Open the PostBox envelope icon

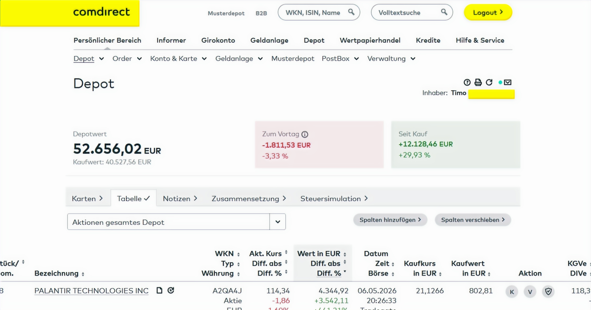tap(508, 82)
